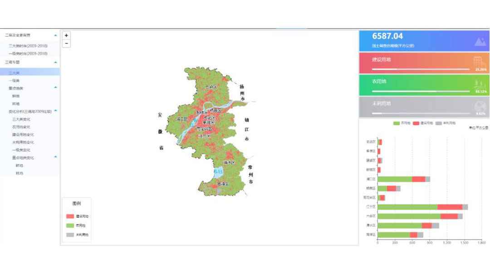490x274 pixels.
Task: Collapse the 三调专题 section arrow
Action: tap(55, 62)
